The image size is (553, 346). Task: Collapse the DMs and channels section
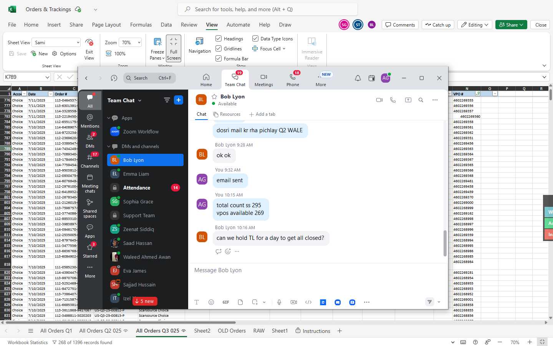[x=109, y=146]
